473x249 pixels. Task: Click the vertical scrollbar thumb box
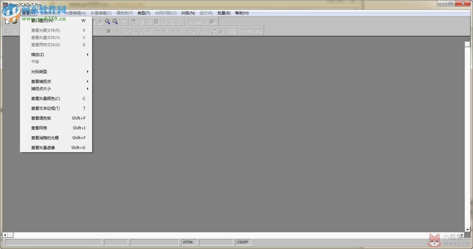(x=468, y=44)
